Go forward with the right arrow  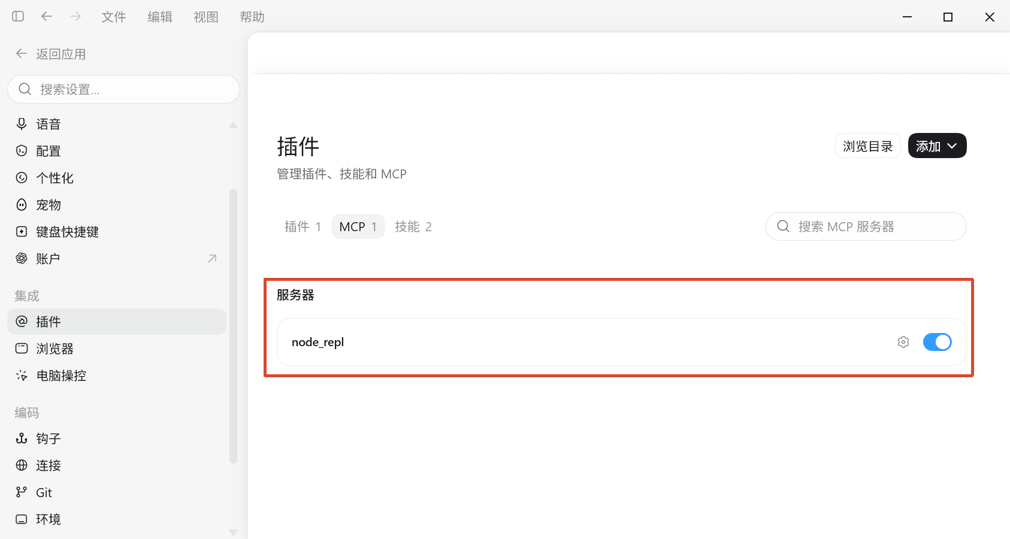coord(75,16)
